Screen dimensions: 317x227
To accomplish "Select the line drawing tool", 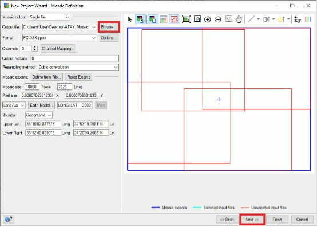I will [251, 19].
